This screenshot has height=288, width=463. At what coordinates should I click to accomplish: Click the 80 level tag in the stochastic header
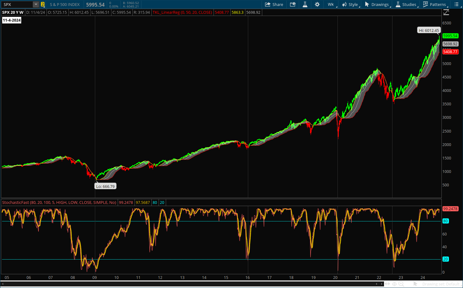coord(155,203)
